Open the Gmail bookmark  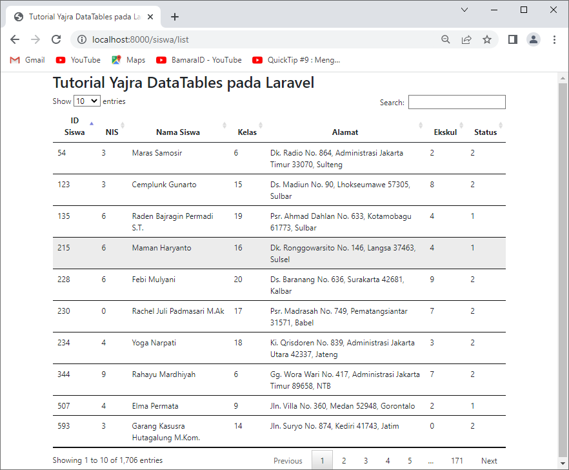pos(28,60)
